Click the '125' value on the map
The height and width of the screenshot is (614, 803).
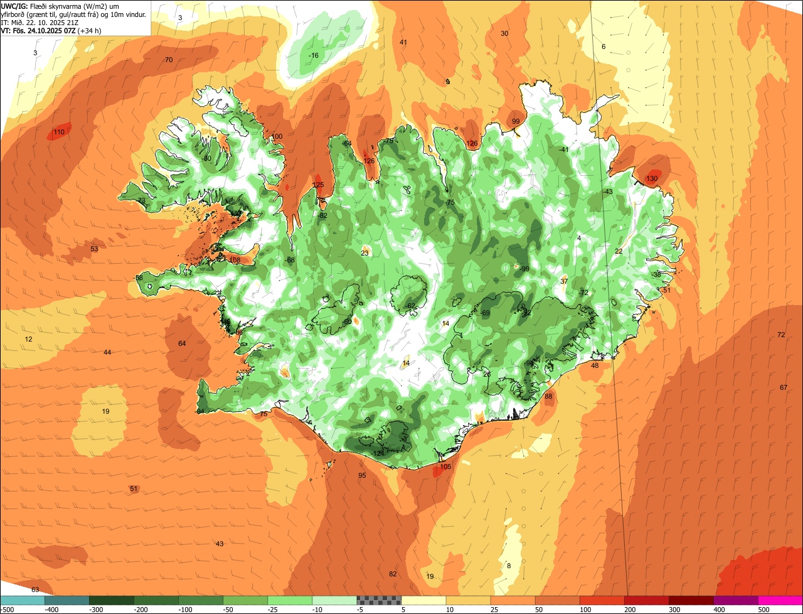pos(318,185)
